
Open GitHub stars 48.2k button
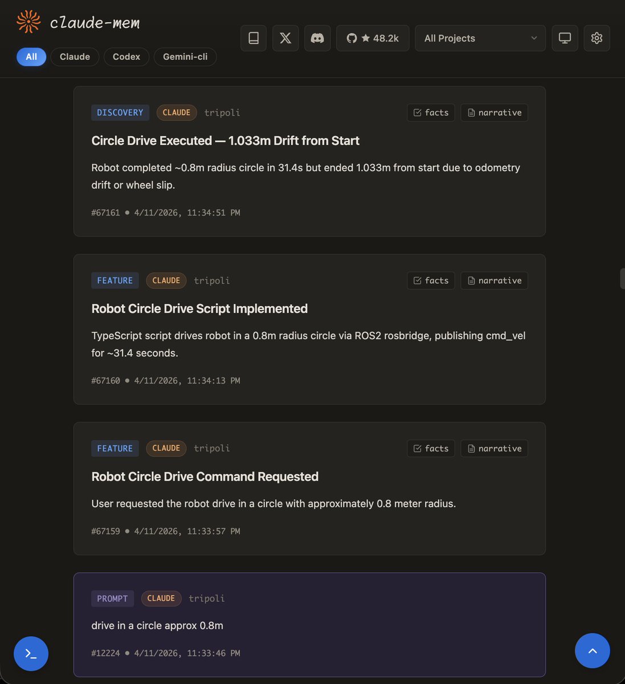pyautogui.click(x=373, y=38)
